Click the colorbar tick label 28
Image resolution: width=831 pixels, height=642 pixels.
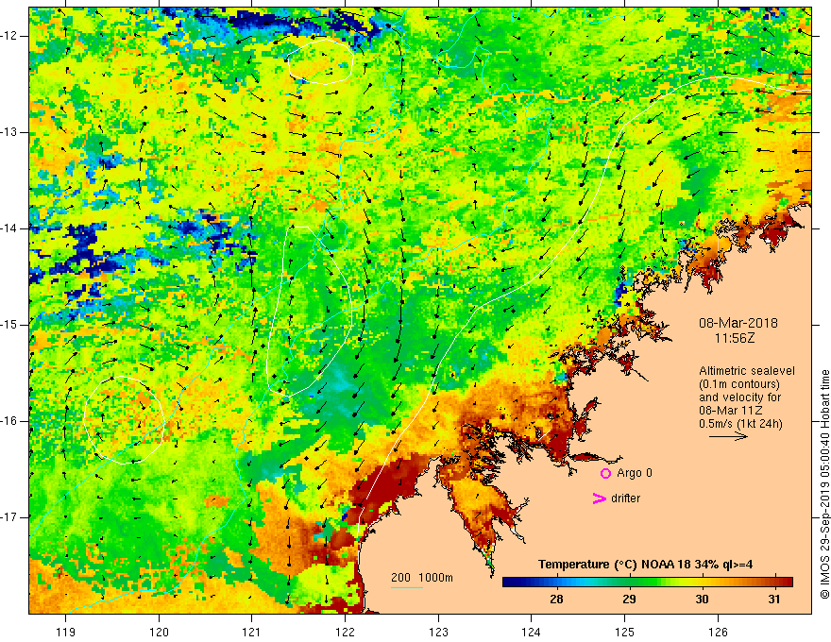(556, 600)
